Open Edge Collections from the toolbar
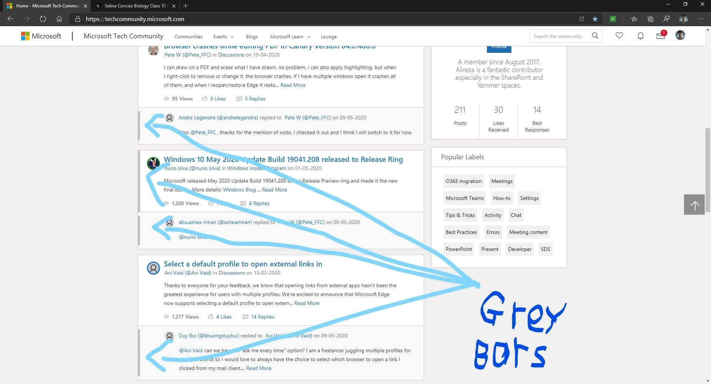This screenshot has width=711, height=384. click(650, 19)
